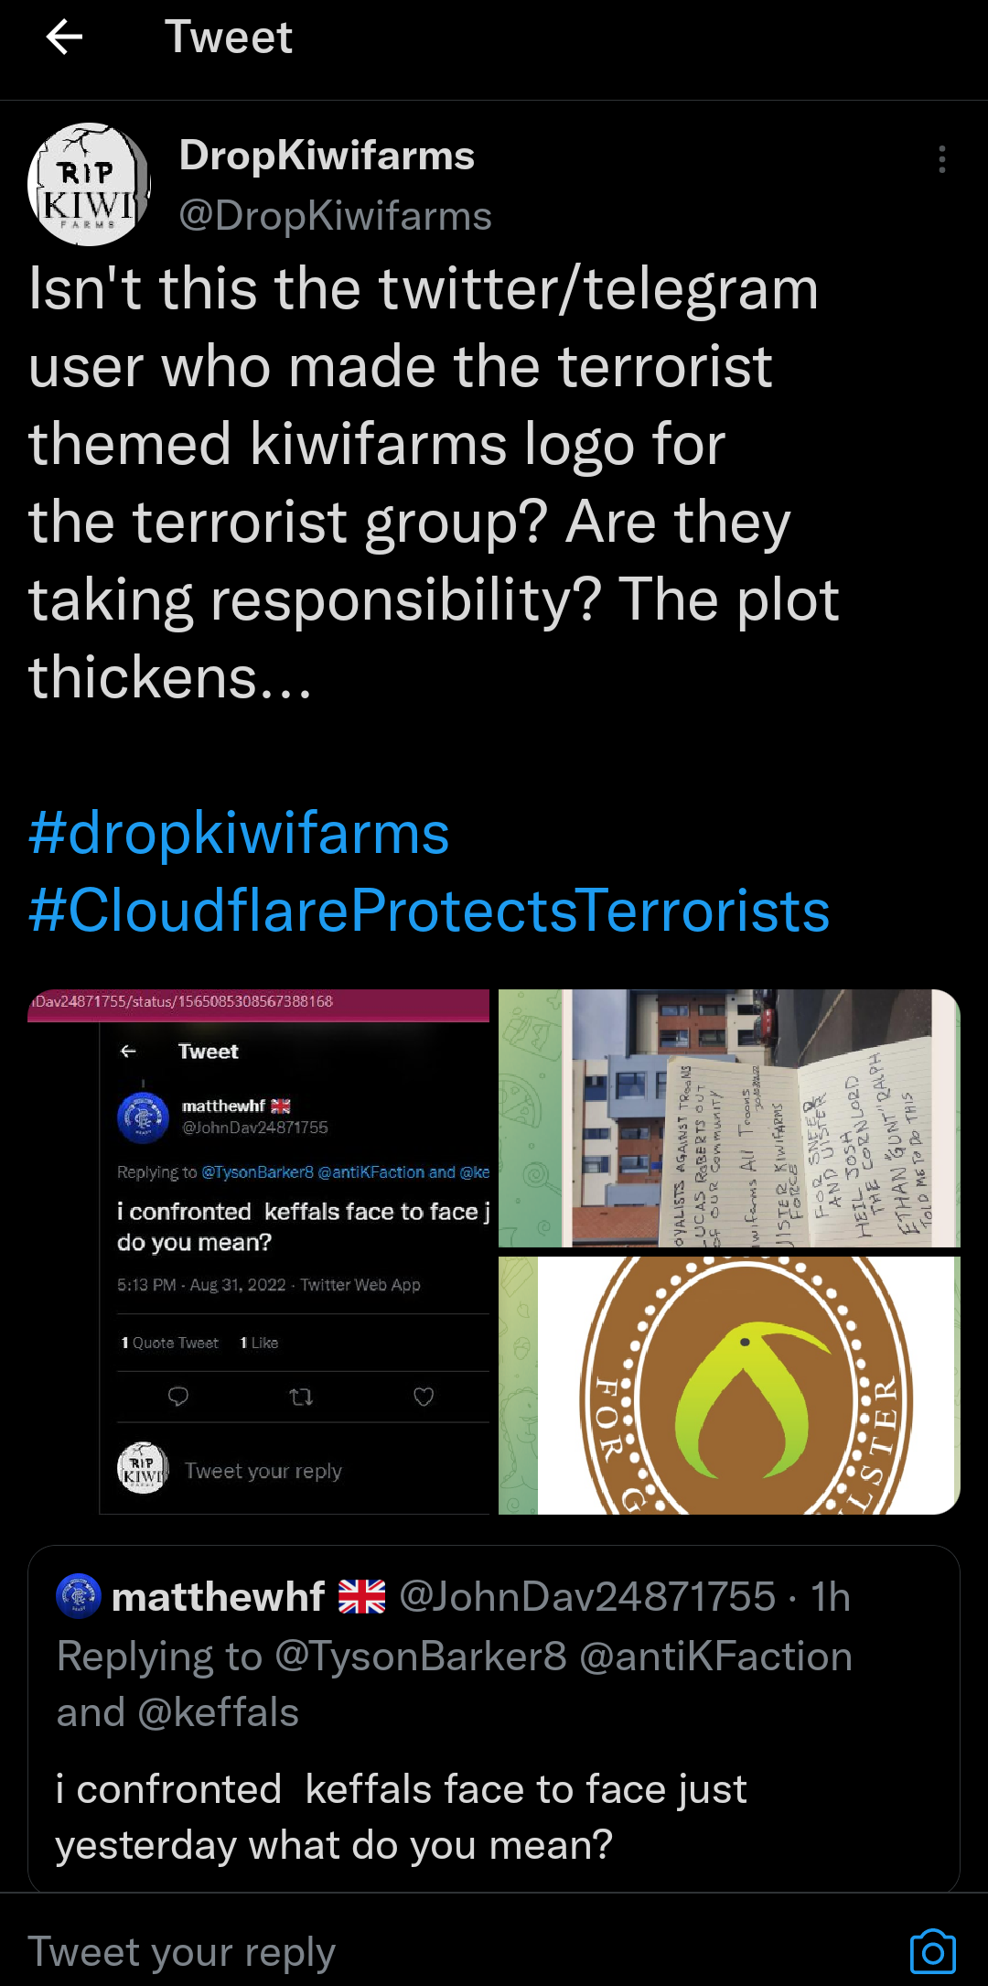Tap matthewhf avatar in quoted tweet
This screenshot has height=1986, width=988.
point(79,1596)
